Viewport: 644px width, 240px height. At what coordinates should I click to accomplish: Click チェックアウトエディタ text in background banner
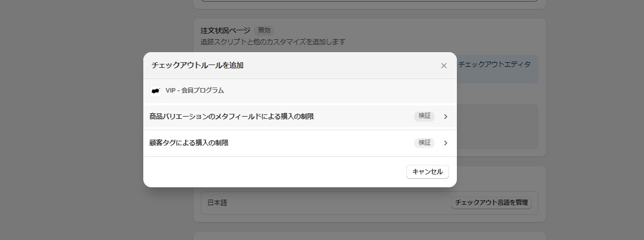point(495,64)
